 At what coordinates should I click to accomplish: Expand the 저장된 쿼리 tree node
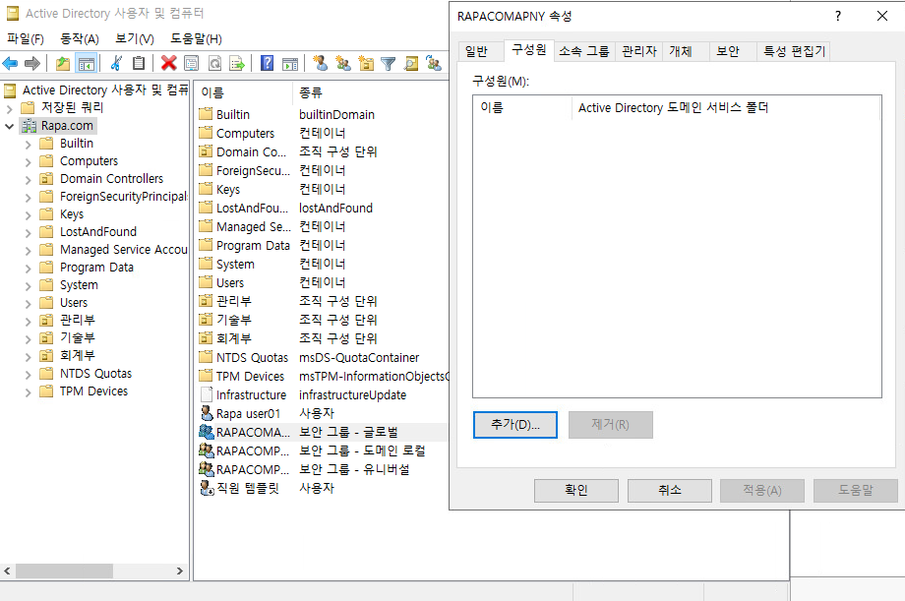coord(9,108)
